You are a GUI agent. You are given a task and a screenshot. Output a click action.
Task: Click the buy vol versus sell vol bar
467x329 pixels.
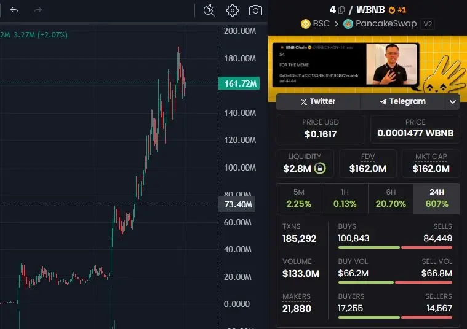click(395, 282)
